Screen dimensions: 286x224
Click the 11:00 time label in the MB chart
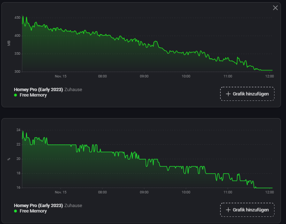228,76
